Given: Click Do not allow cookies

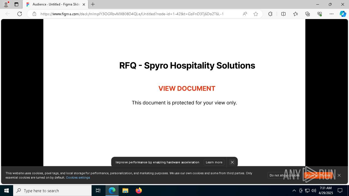Looking at the screenshot, I should [284, 175].
